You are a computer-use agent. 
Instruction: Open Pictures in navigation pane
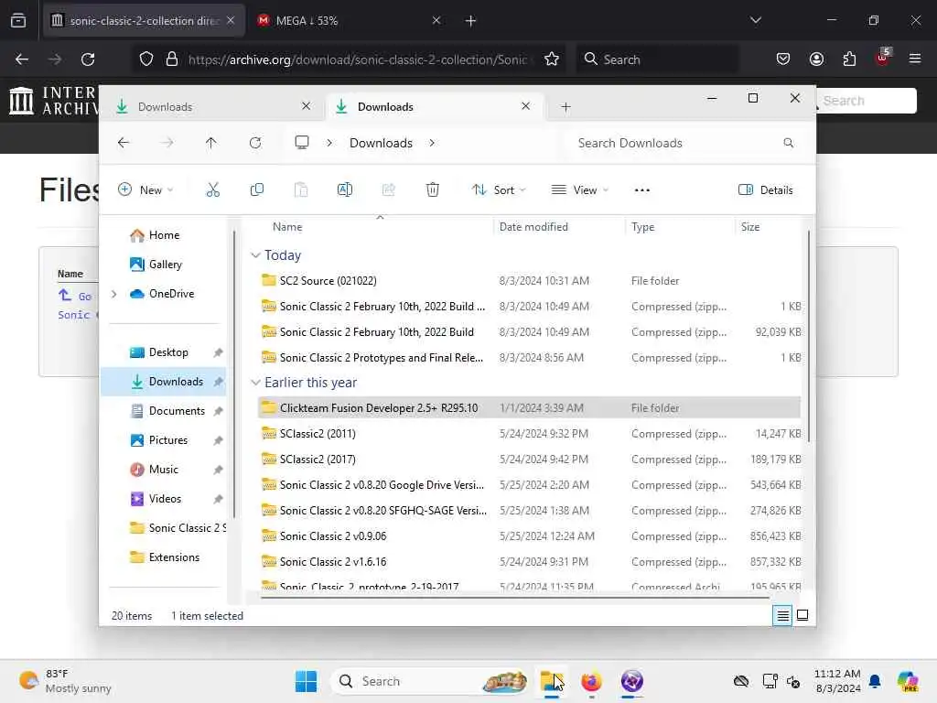point(168,440)
